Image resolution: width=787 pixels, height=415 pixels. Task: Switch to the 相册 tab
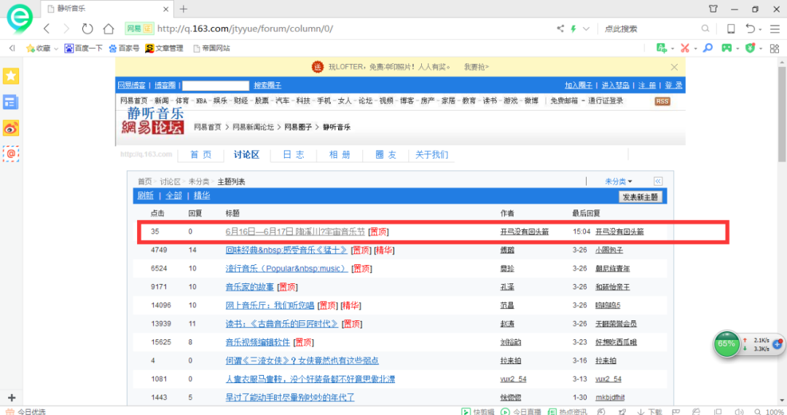(x=340, y=154)
